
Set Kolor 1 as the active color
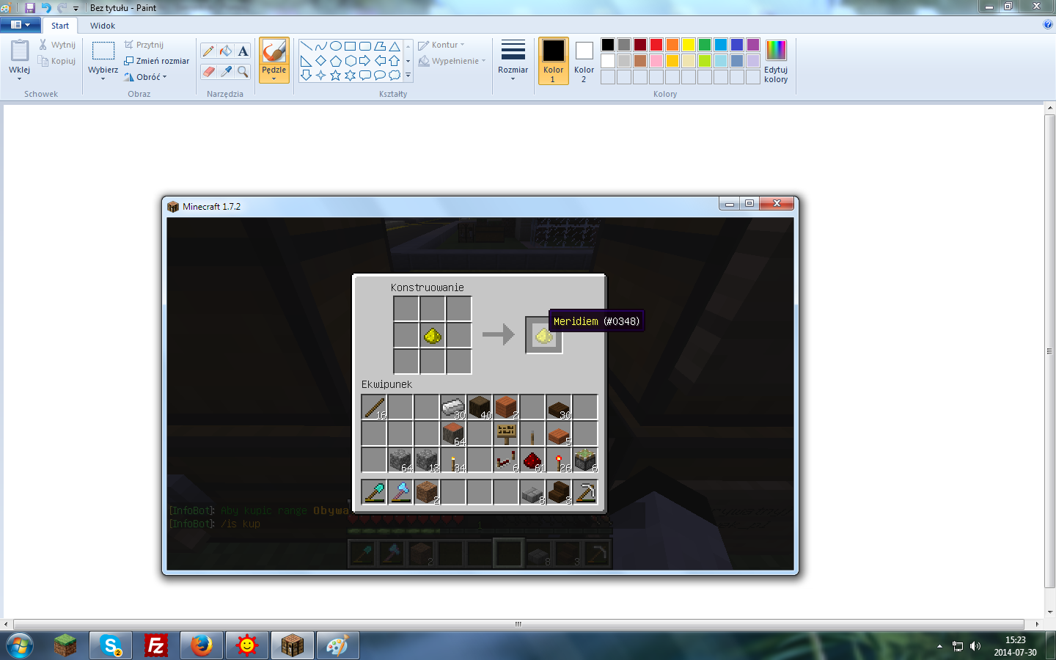(x=554, y=61)
